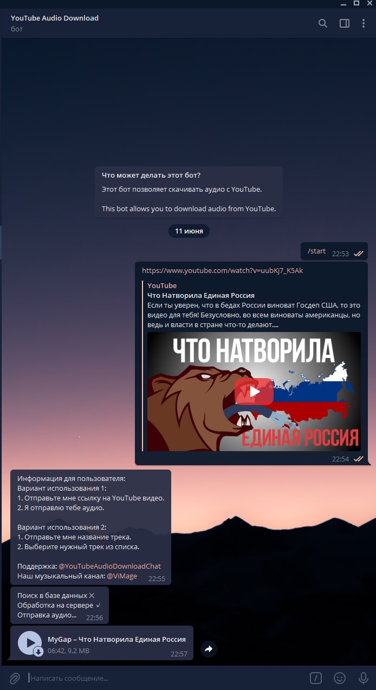Click the 'Поиск в базе данных' status line
This screenshot has width=376, height=690.
coord(56,595)
